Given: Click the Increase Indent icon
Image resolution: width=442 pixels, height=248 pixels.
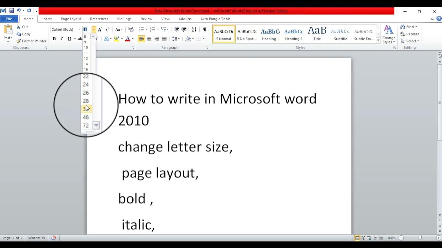Looking at the screenshot, I should [x=184, y=30].
